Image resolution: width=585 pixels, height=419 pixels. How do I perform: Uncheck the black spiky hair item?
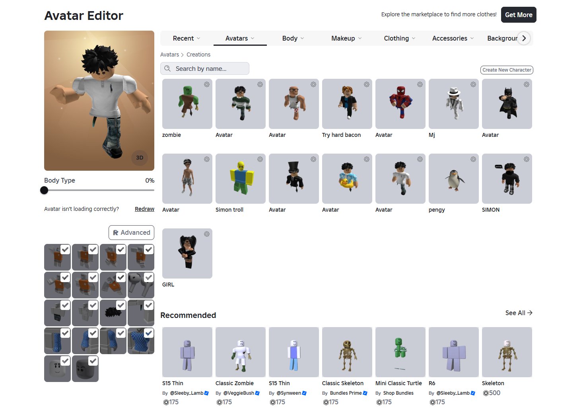121,305
